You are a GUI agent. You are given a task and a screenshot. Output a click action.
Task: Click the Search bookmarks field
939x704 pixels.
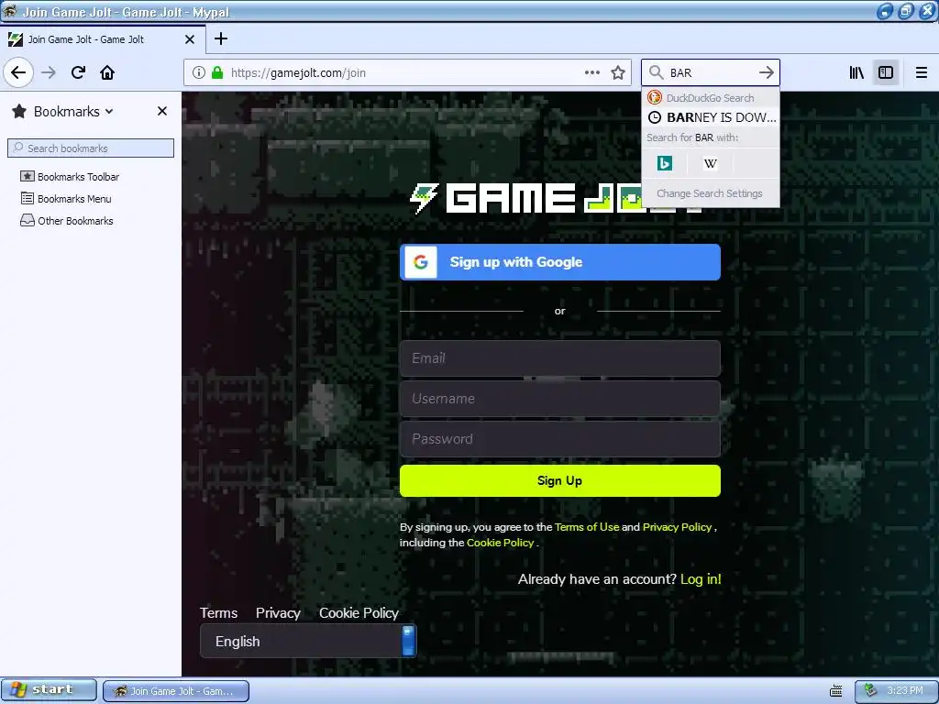tap(91, 148)
